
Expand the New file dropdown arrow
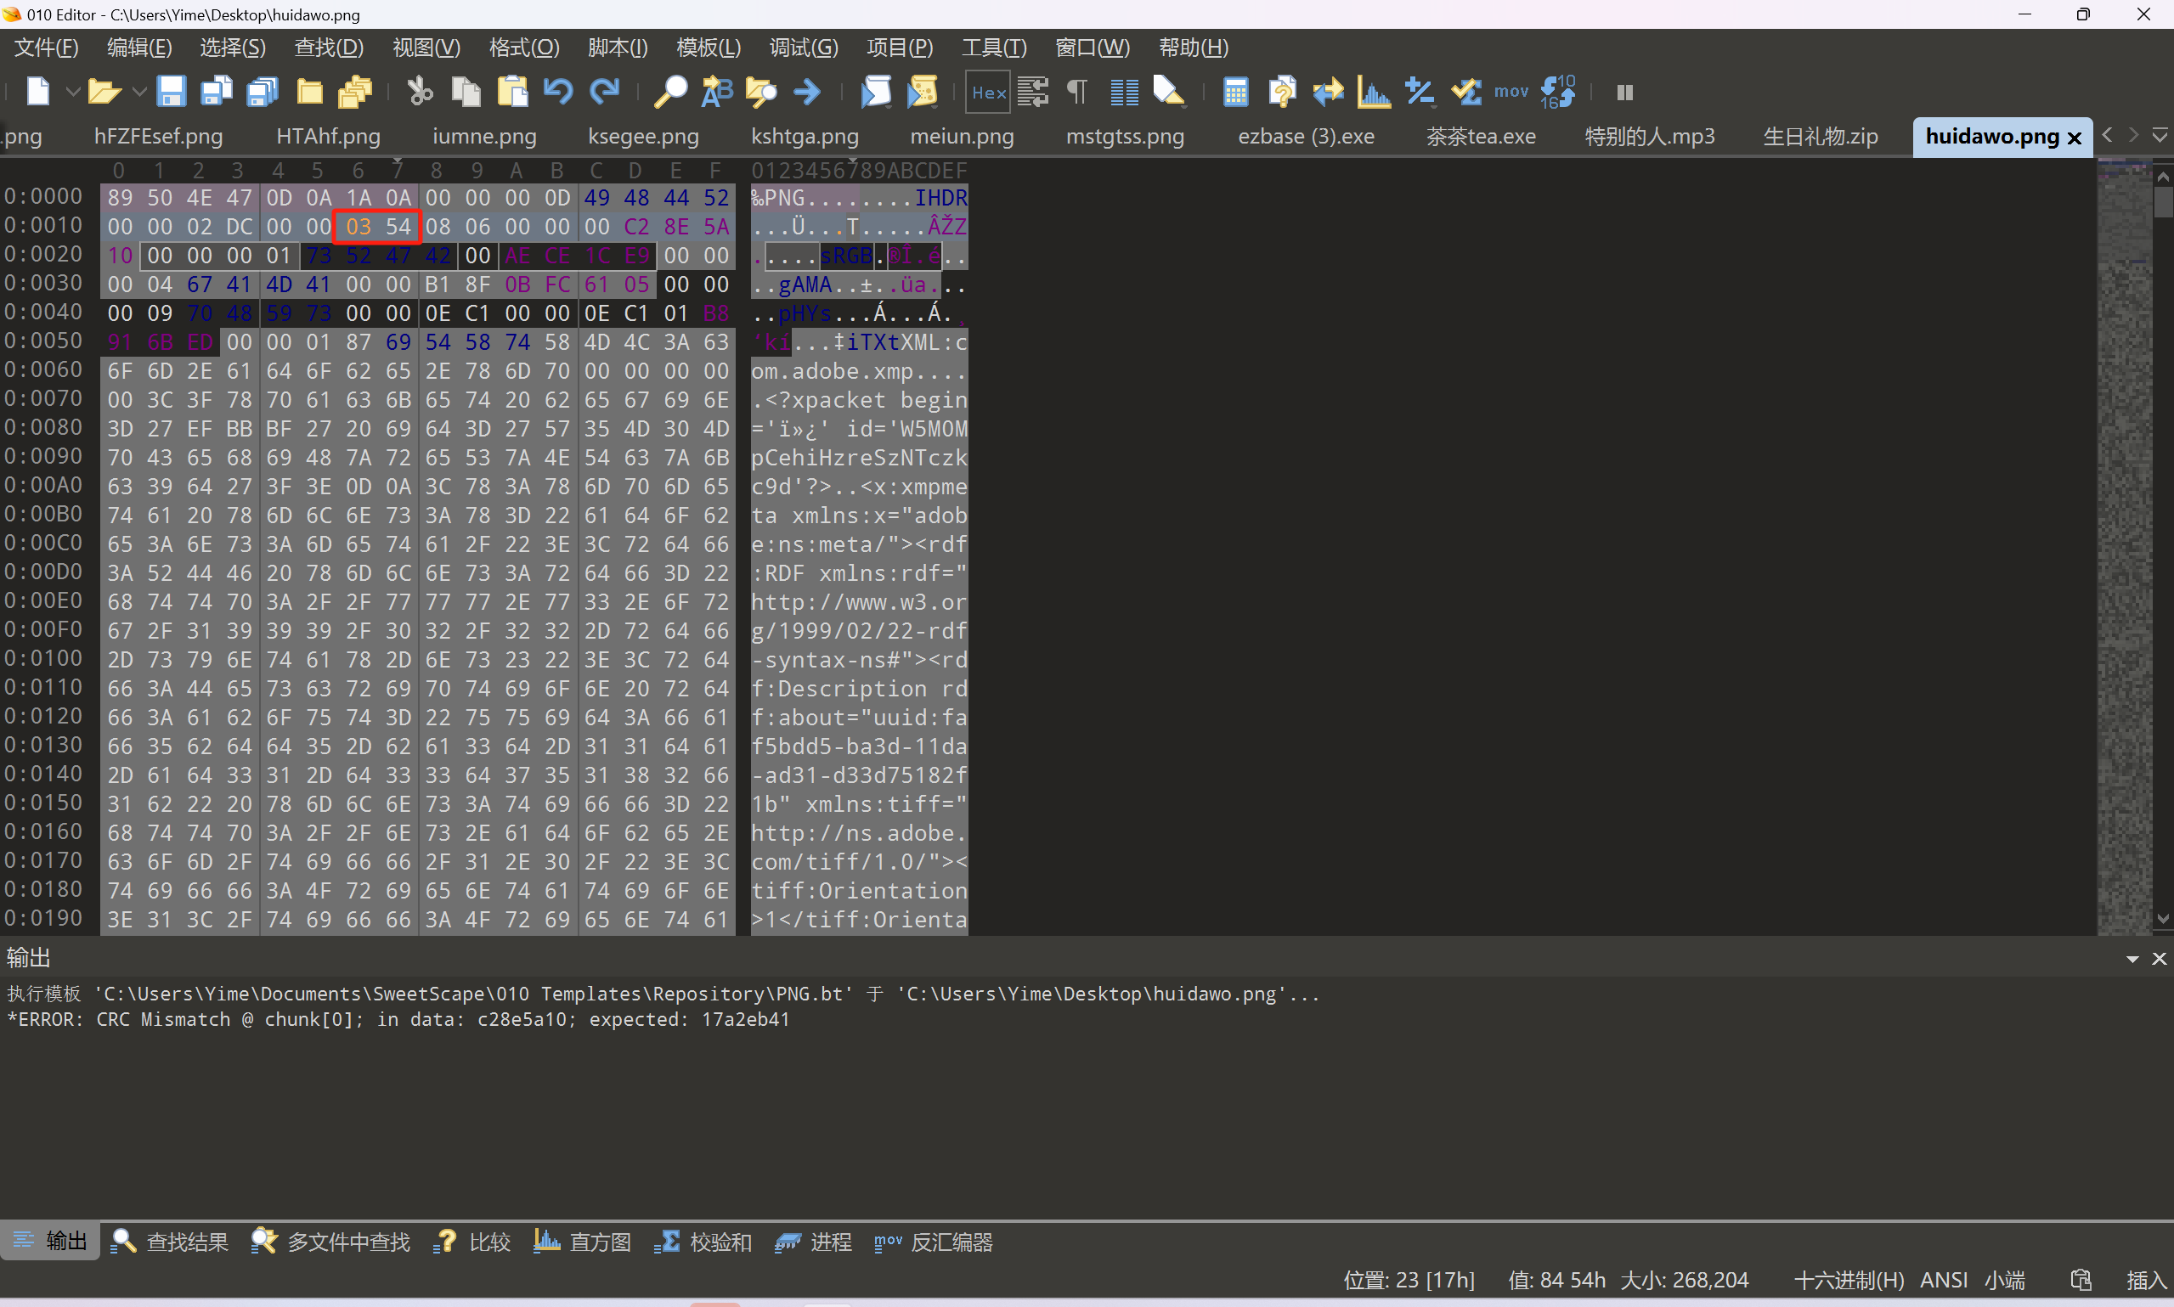[73, 92]
